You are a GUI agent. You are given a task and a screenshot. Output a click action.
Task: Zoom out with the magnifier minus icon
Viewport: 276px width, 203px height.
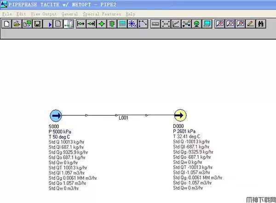click(x=230, y=24)
